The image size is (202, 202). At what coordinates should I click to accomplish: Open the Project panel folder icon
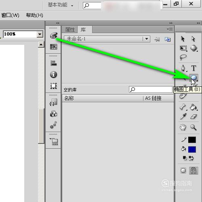pyautogui.click(x=54, y=141)
